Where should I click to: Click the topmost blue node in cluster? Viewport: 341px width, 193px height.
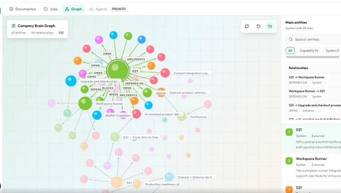[113, 35]
